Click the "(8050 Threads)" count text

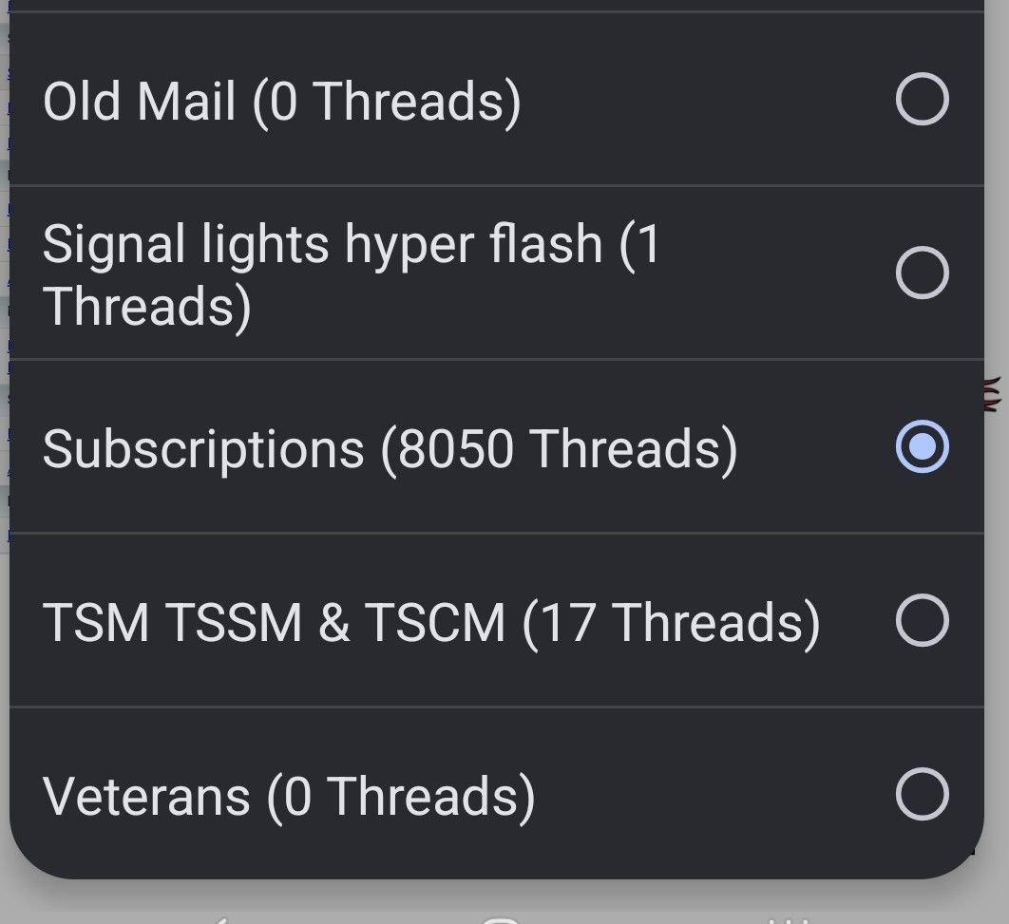pyautogui.click(x=559, y=448)
